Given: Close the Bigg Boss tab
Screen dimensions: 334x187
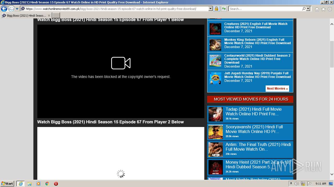Looking at the screenshot, I should pos(49,16).
